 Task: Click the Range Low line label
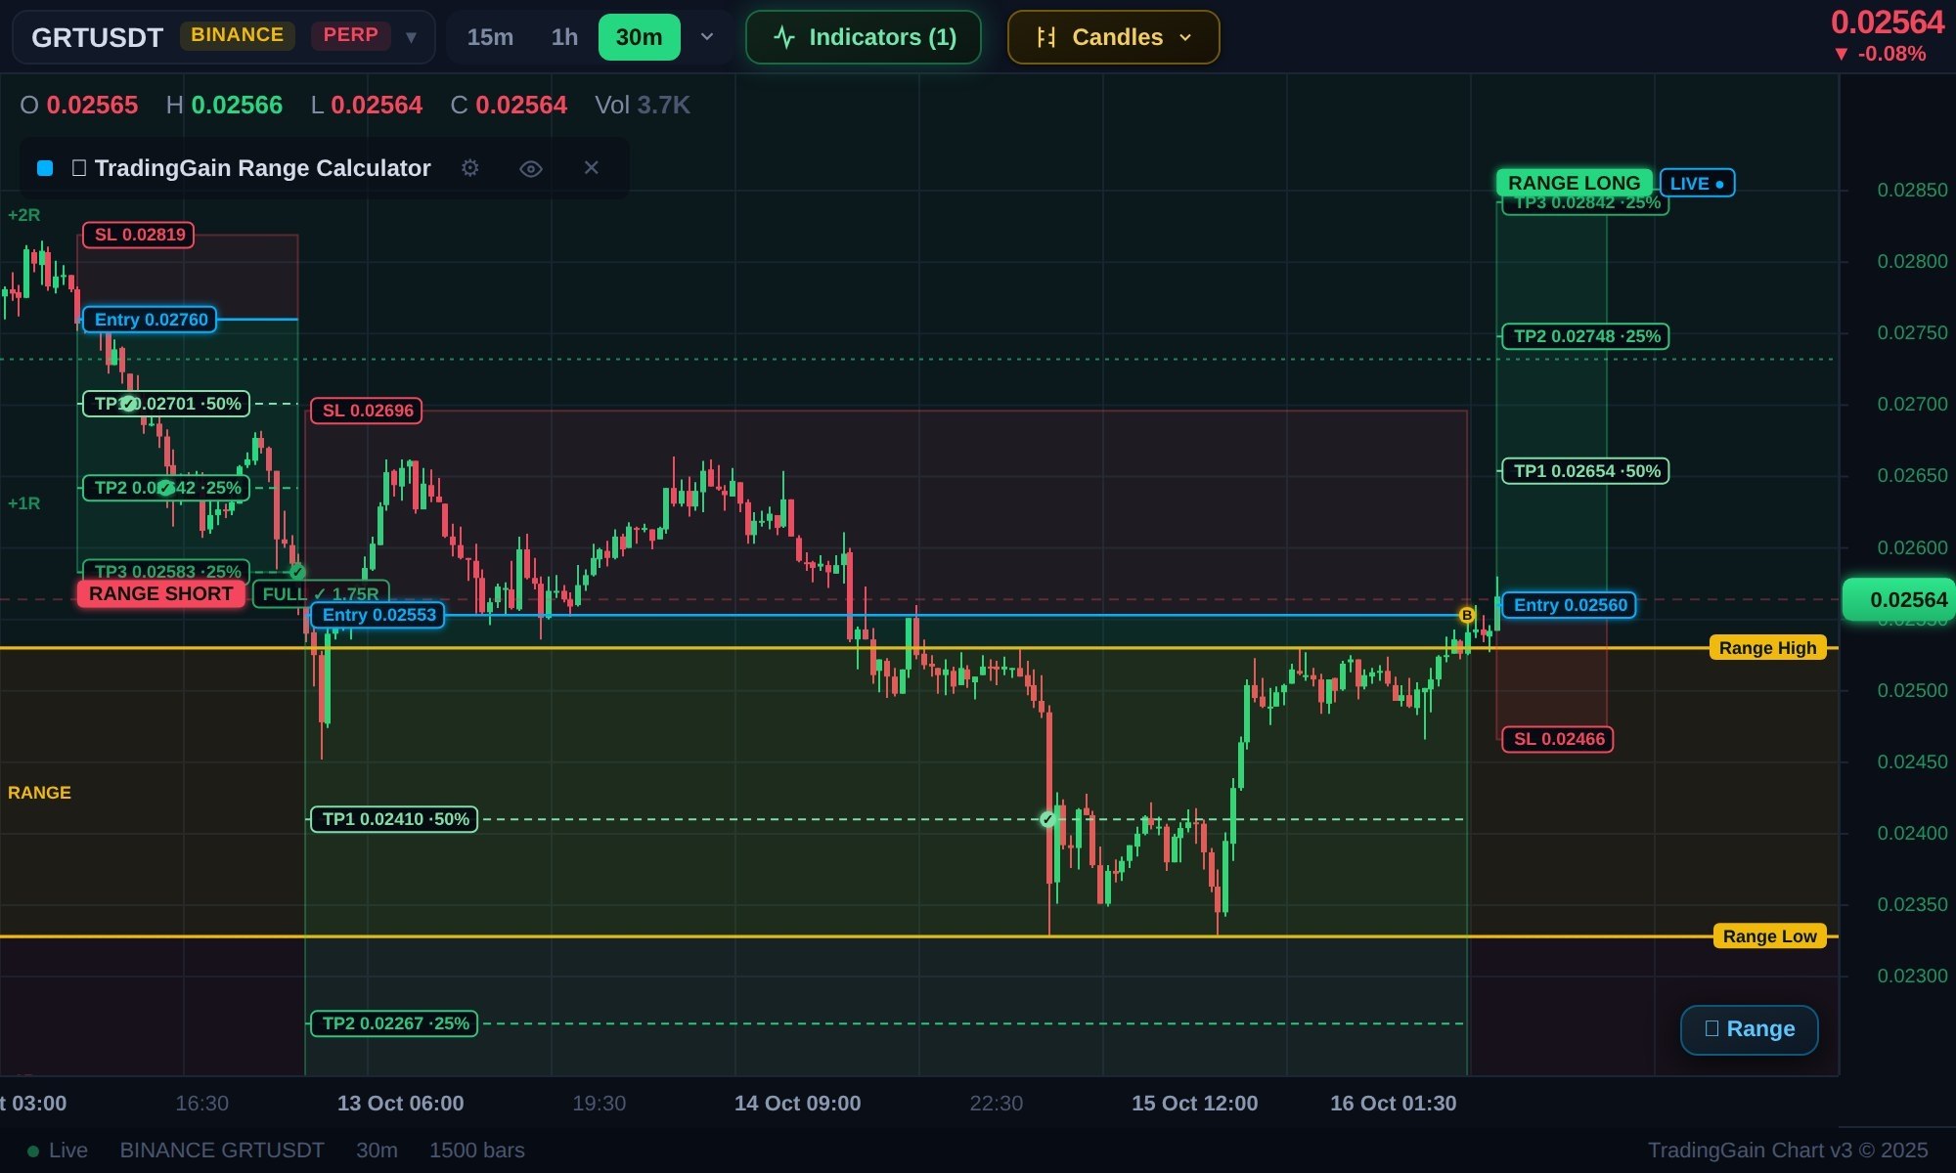1769,936
